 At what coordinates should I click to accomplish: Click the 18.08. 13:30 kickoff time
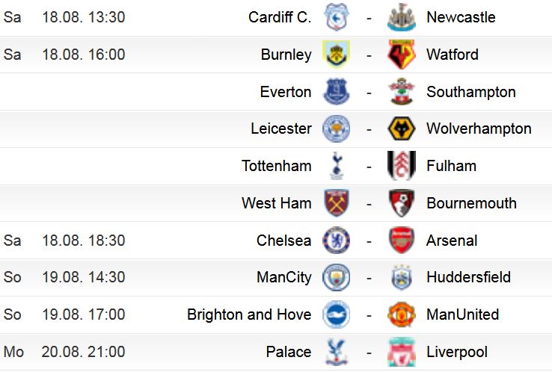point(84,17)
